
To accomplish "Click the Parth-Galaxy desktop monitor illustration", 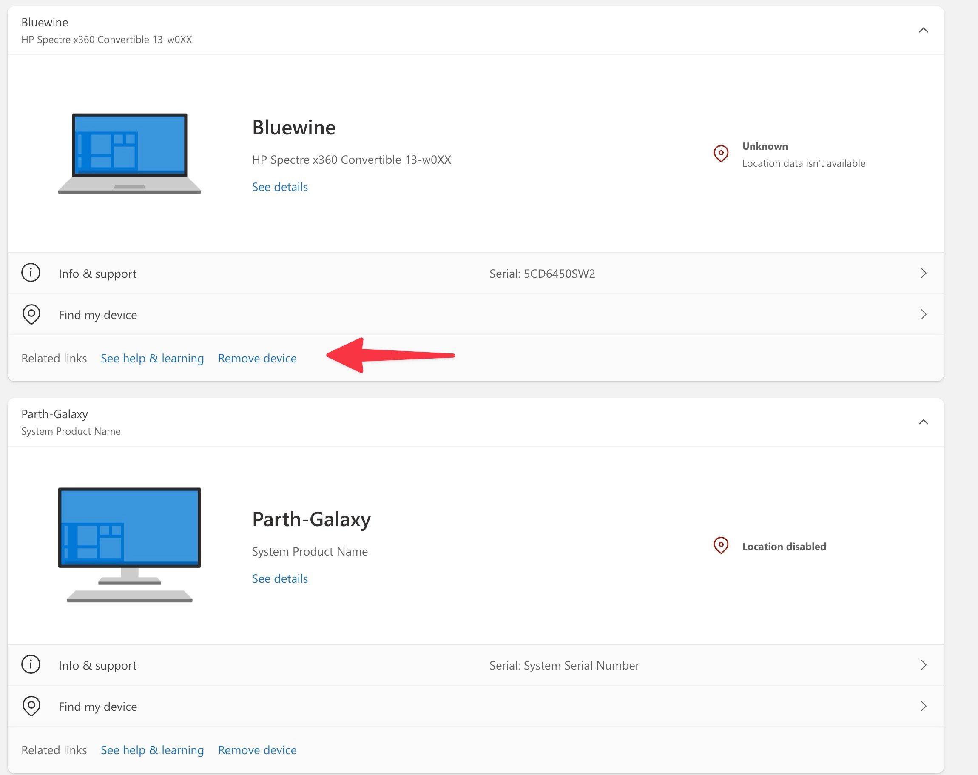I will (x=129, y=545).
